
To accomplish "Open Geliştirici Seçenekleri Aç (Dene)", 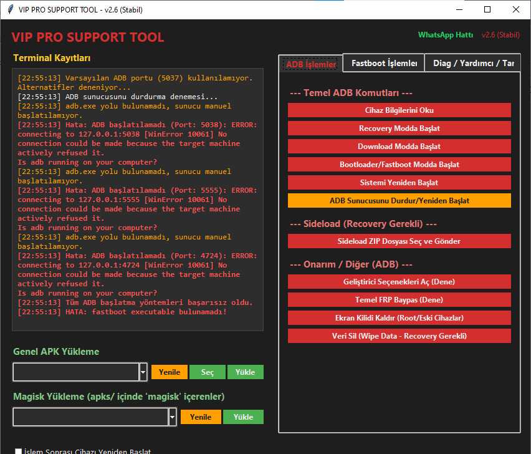I will (x=399, y=281).
